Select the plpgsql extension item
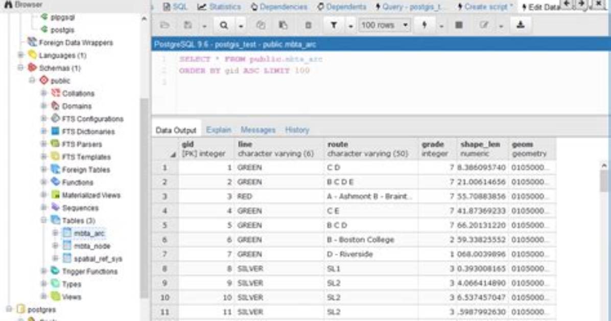Image resolution: width=611 pixels, height=321 pixels. coord(62,17)
